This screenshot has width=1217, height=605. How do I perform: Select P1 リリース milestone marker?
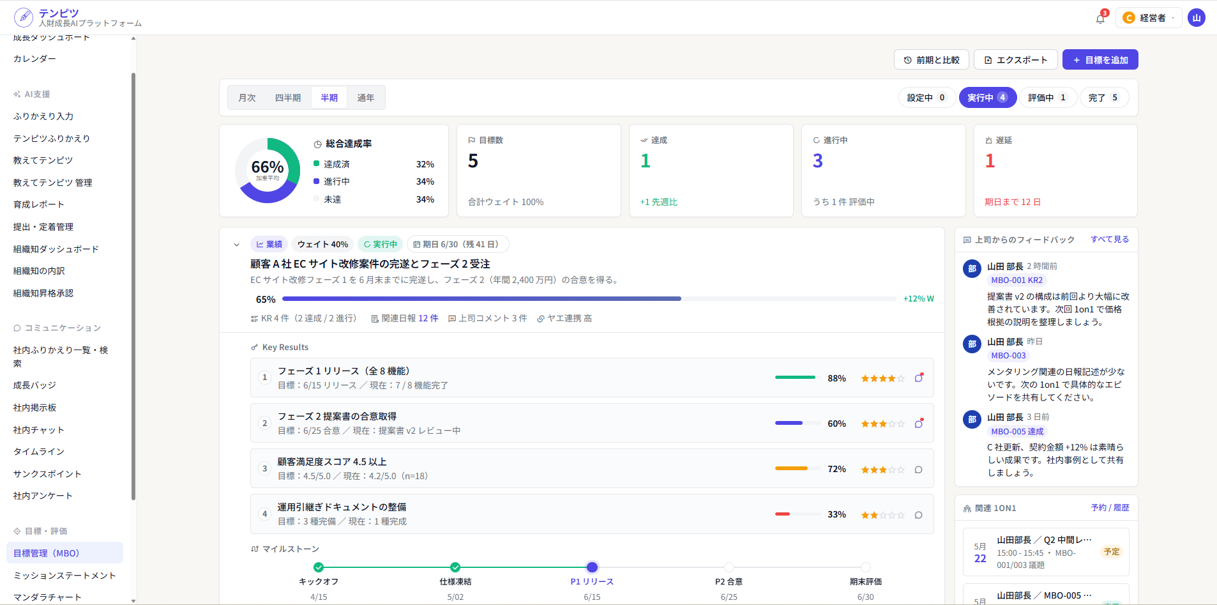point(592,567)
